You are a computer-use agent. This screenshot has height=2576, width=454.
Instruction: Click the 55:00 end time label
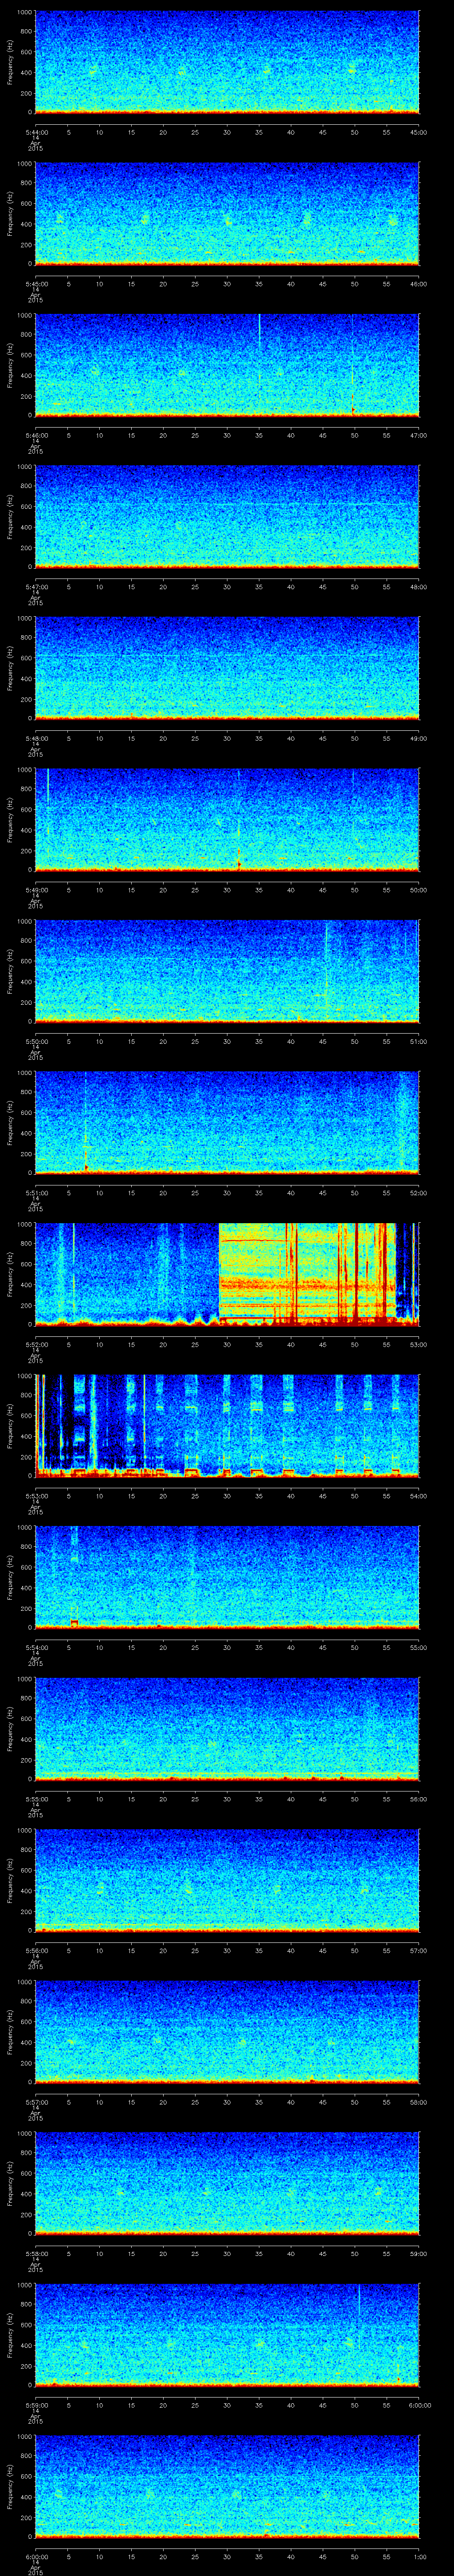click(x=418, y=1647)
